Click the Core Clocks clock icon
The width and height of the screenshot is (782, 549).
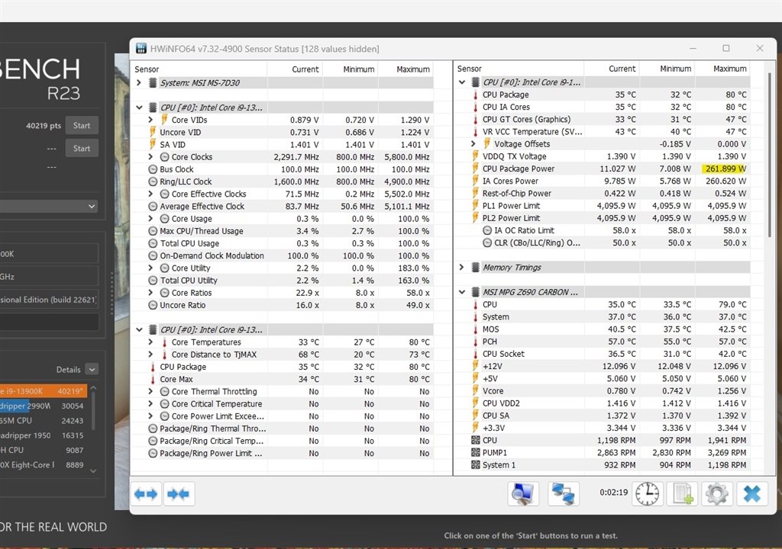coord(165,157)
